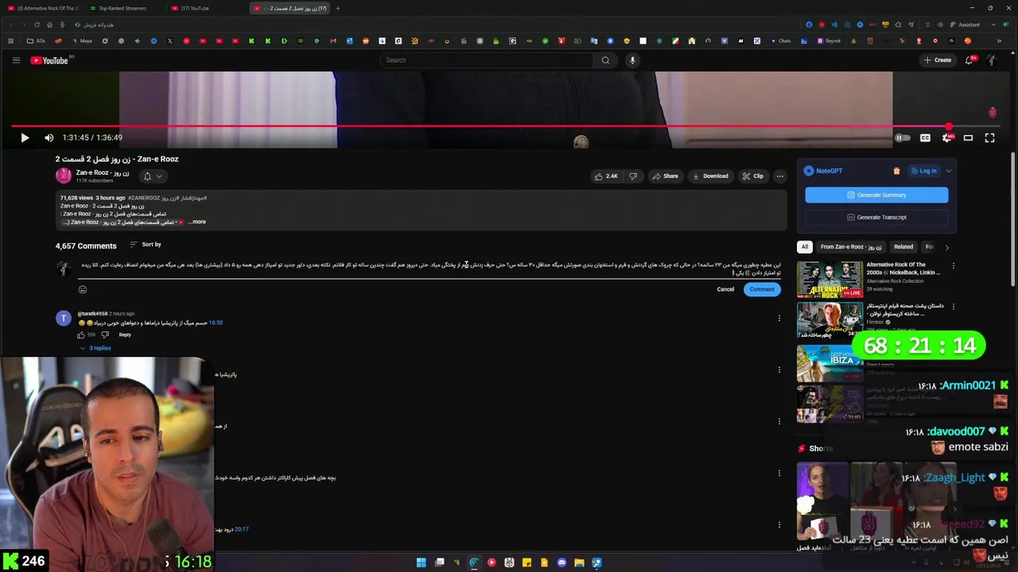Collapse the NoteGPT panel chevron

948,171
